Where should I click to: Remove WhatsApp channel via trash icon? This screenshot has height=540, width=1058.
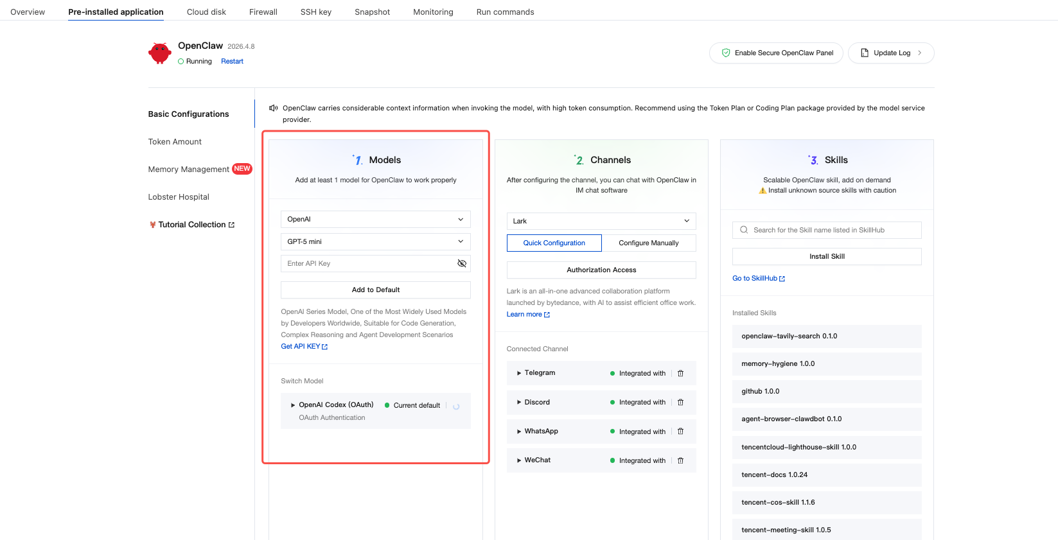680,431
